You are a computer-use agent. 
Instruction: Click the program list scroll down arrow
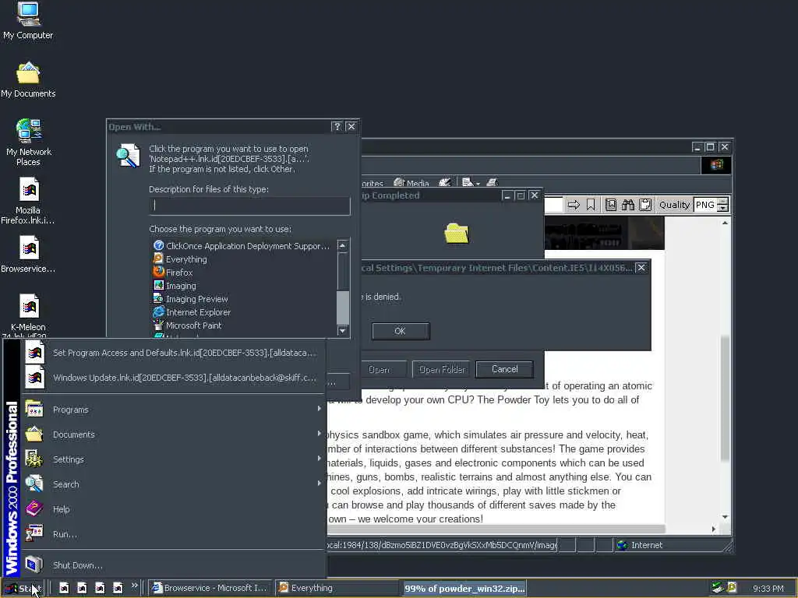point(343,331)
